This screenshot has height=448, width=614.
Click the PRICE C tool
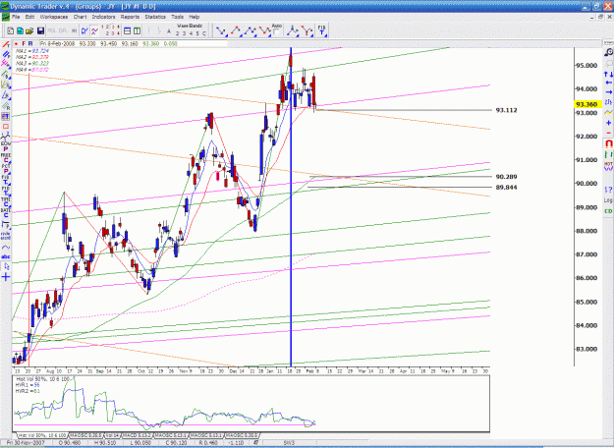pyautogui.click(x=6, y=158)
